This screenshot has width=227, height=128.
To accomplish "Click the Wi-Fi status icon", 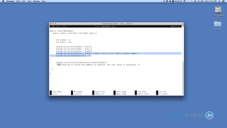I will pos(184,1).
